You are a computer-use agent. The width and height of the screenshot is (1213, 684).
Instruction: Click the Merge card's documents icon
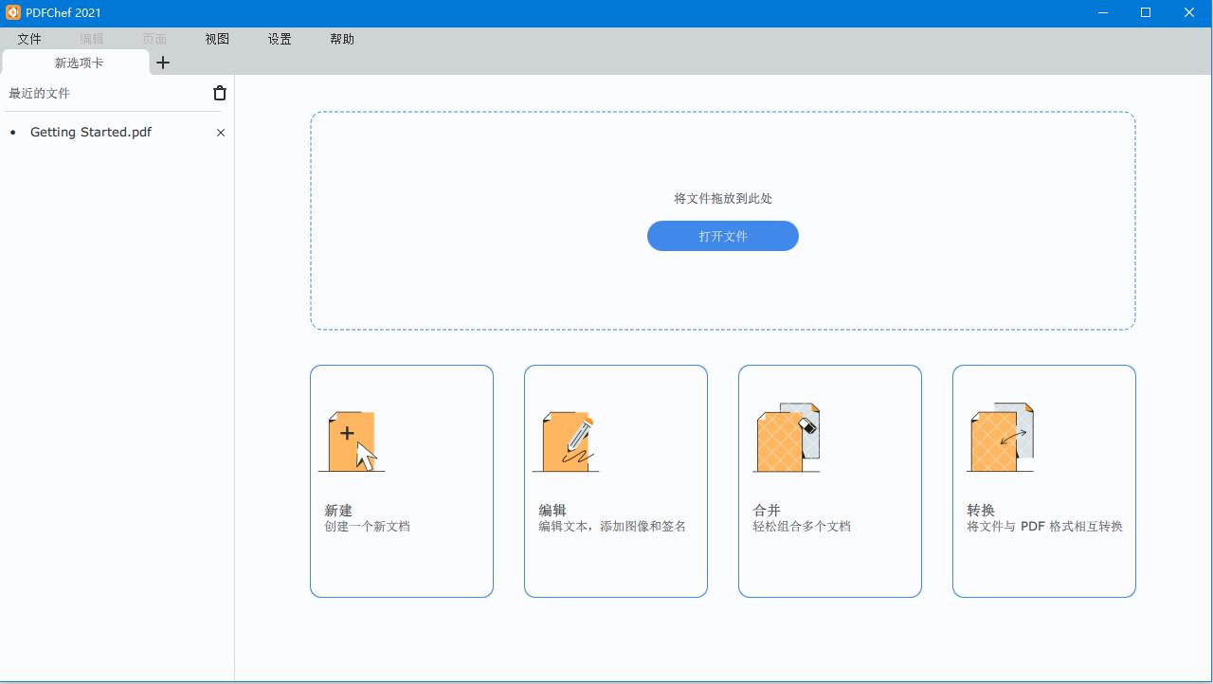786,438
